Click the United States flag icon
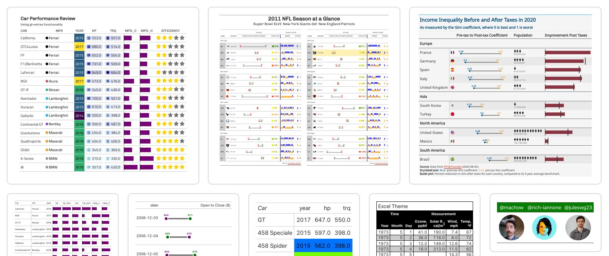Image resolution: width=609 pixels, height=256 pixels. pyautogui.click(x=452, y=132)
